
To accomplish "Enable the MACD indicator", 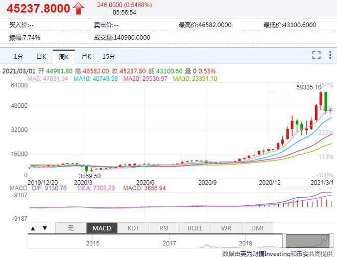I will 102,228.
